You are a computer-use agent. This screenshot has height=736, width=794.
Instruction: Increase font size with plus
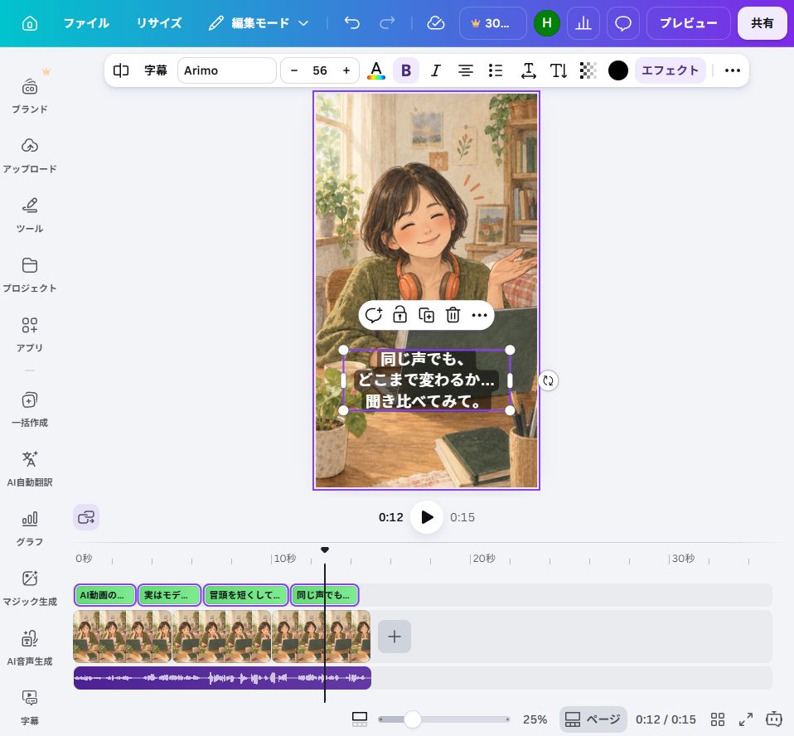[x=346, y=70]
